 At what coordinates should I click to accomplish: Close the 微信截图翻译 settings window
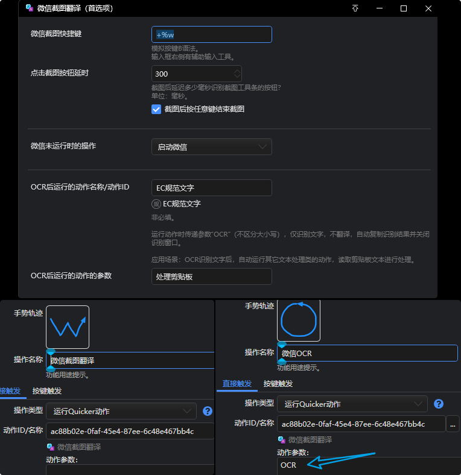(428, 8)
